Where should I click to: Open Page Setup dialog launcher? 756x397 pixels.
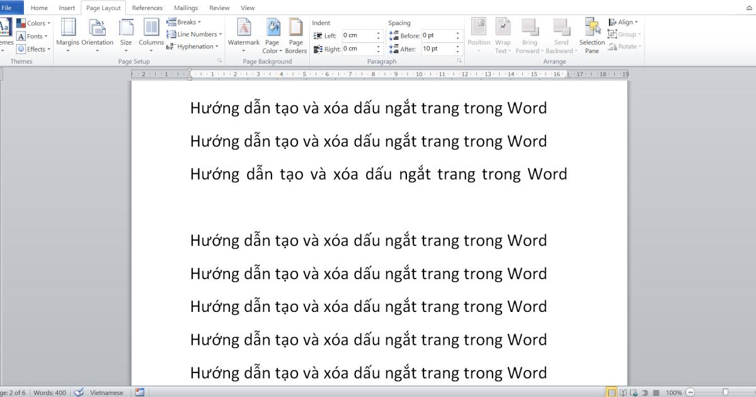tap(220, 61)
